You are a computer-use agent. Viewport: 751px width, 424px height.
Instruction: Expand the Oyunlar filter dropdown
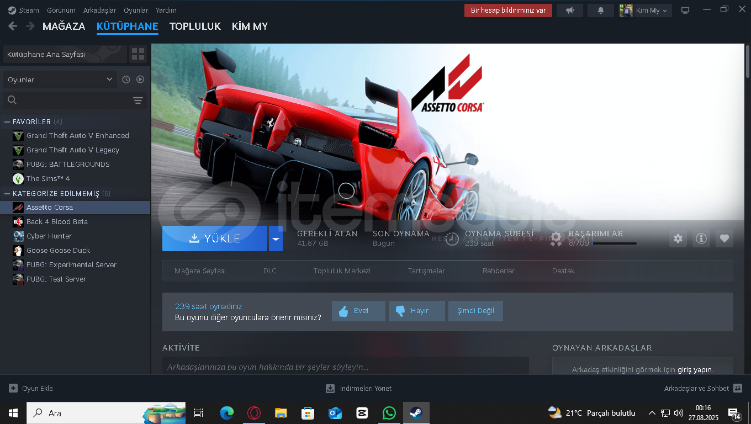(x=60, y=79)
